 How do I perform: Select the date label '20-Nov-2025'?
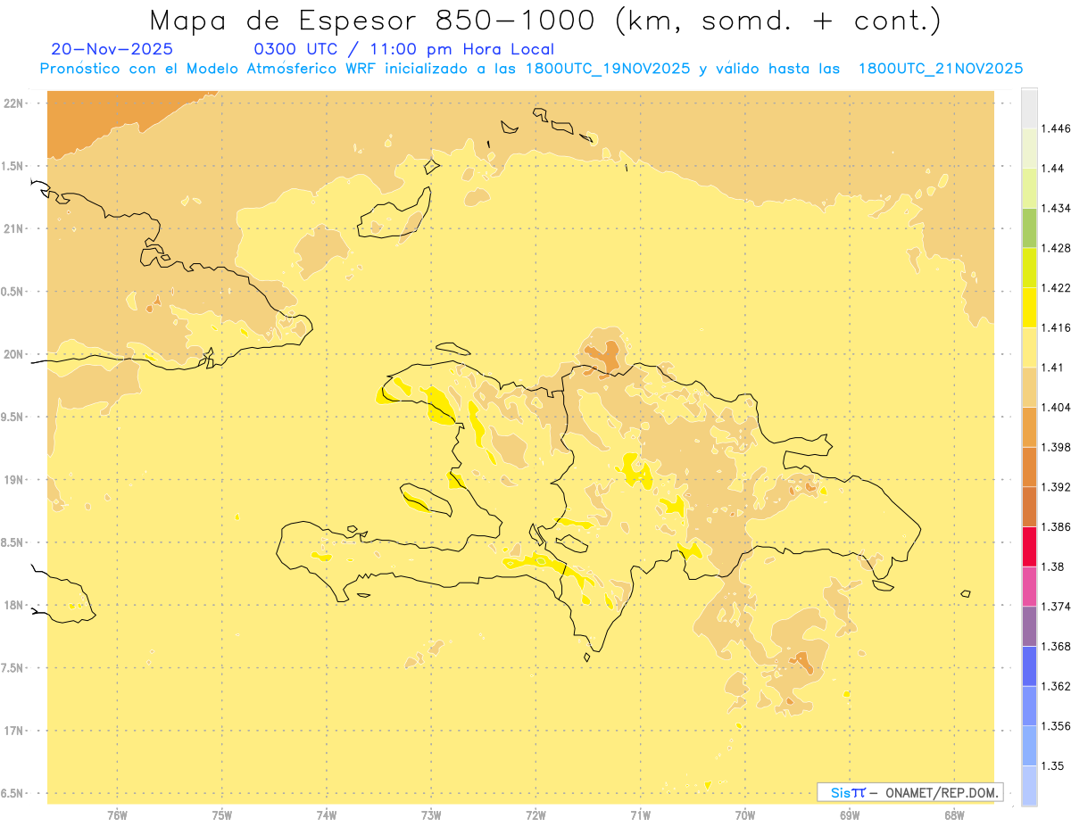(x=112, y=49)
